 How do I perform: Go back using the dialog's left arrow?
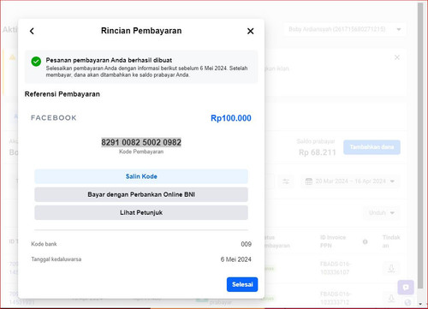pos(32,31)
